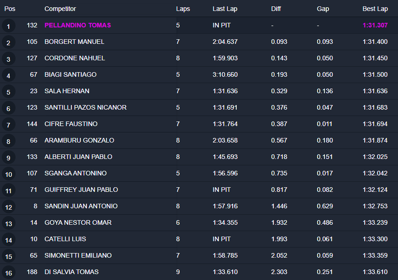Sort by the Competitor column header
398x280 pixels.
tap(60, 9)
